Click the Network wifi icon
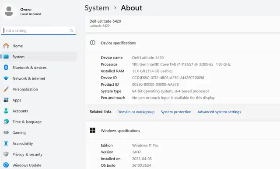The height and width of the screenshot is (169, 280). pos(6,78)
